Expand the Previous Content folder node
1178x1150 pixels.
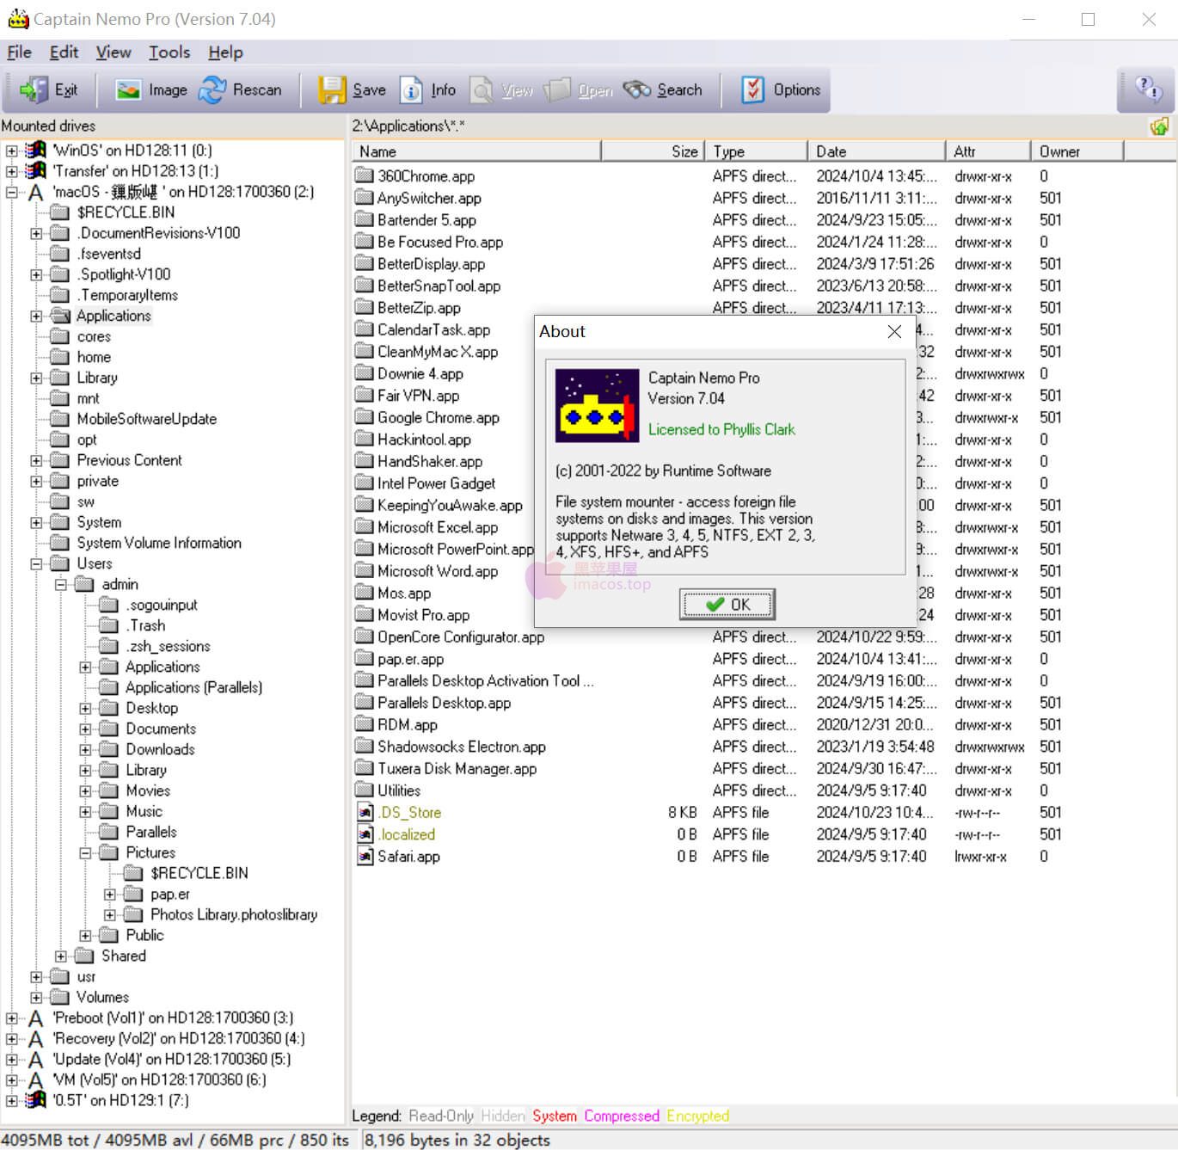[x=37, y=460]
